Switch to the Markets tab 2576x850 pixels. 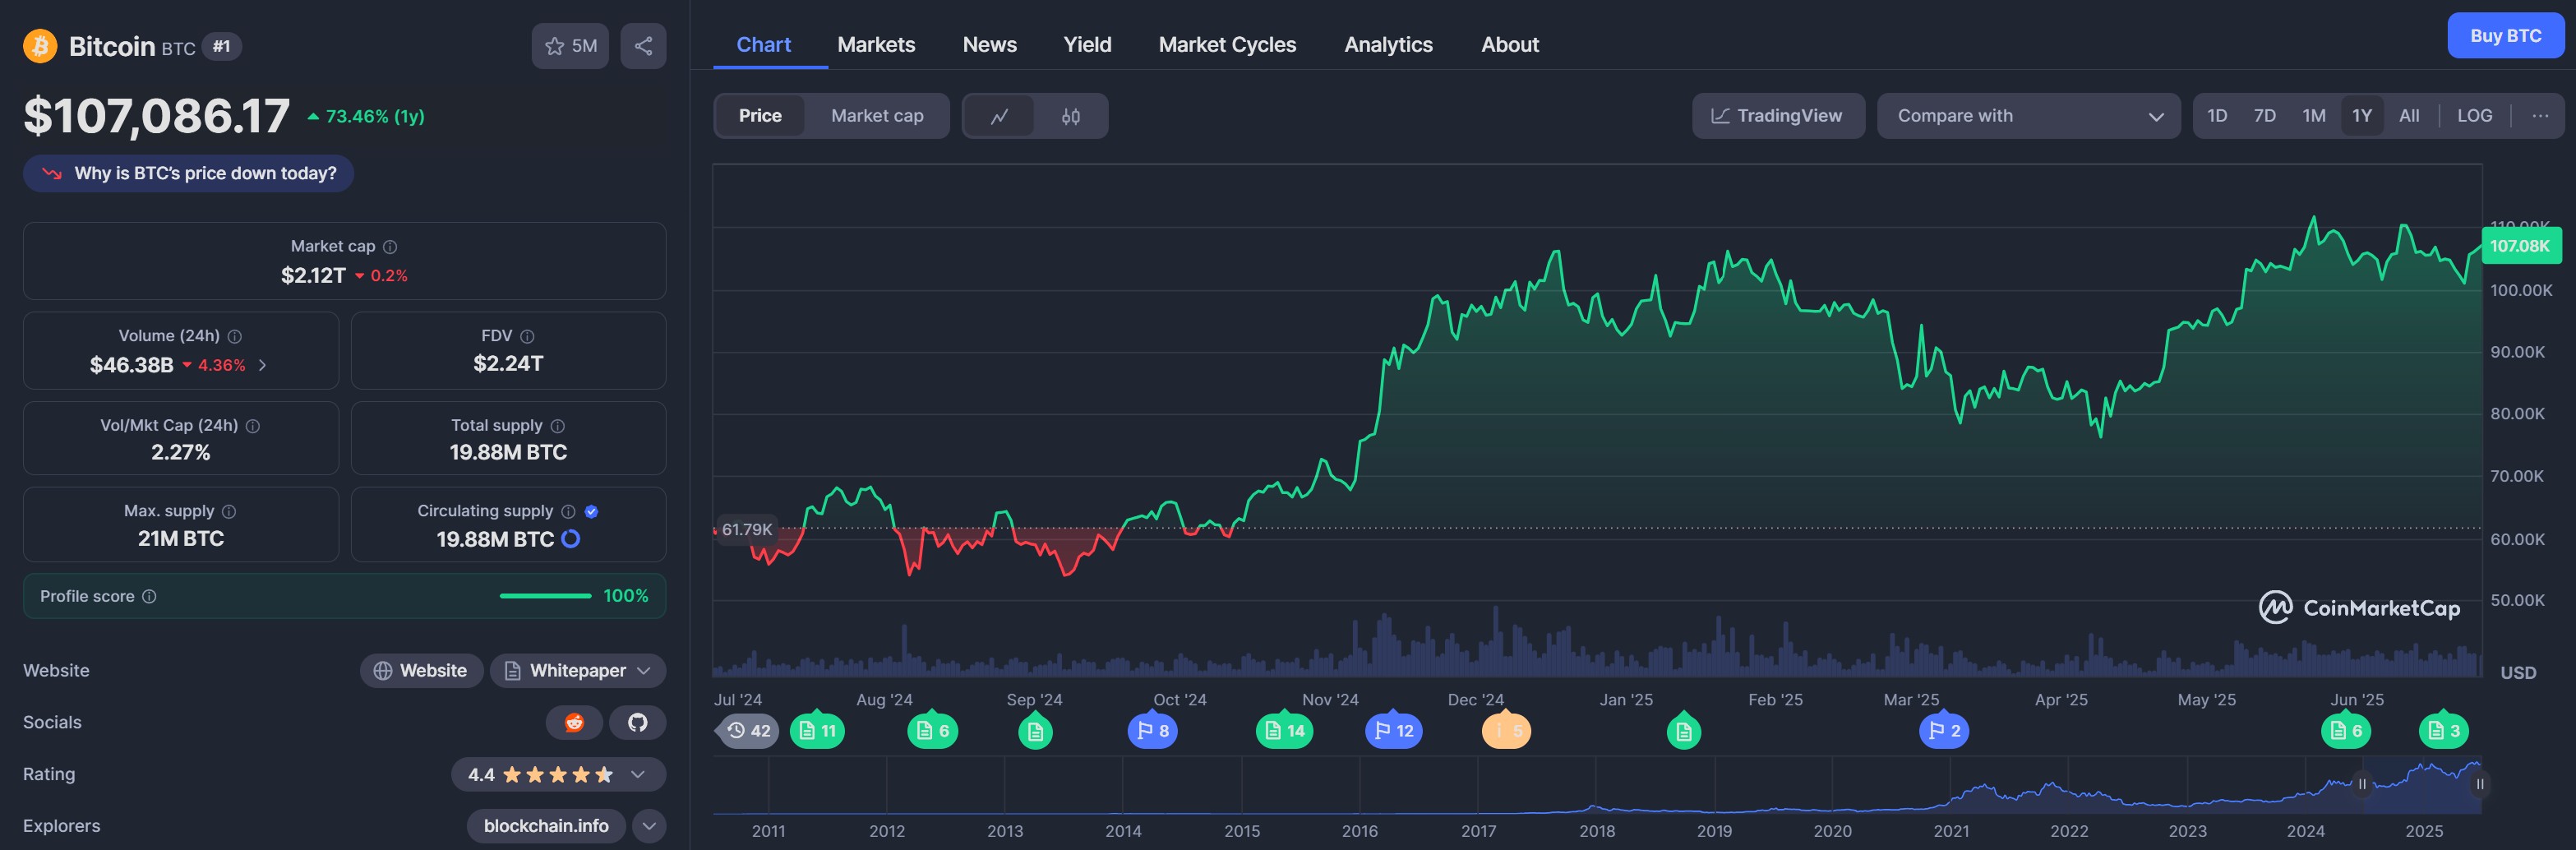[x=876, y=45]
